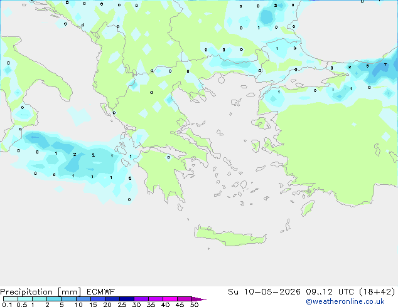
Task: Click the '09..12 UTC' time text
Action: point(330,292)
